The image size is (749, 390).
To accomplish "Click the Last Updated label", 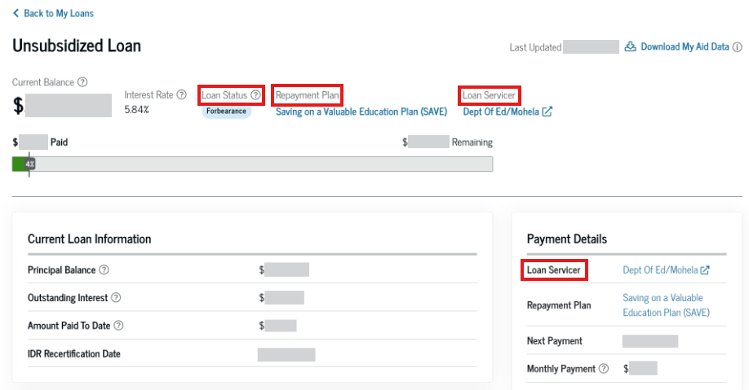I will [x=535, y=47].
